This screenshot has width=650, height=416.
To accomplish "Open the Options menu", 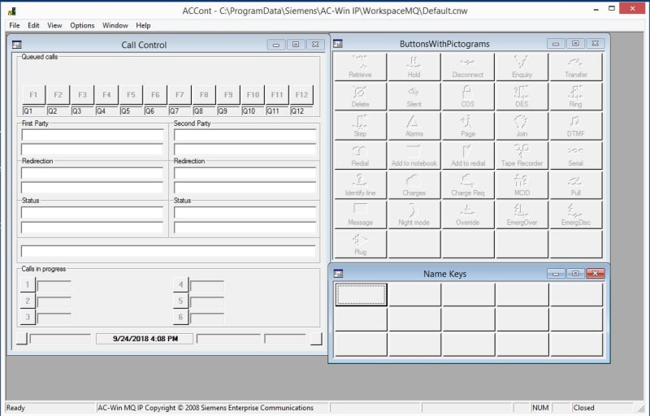I will click(x=82, y=25).
